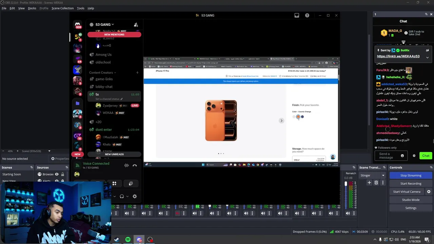Click the Stop Streaming button

pyautogui.click(x=411, y=176)
